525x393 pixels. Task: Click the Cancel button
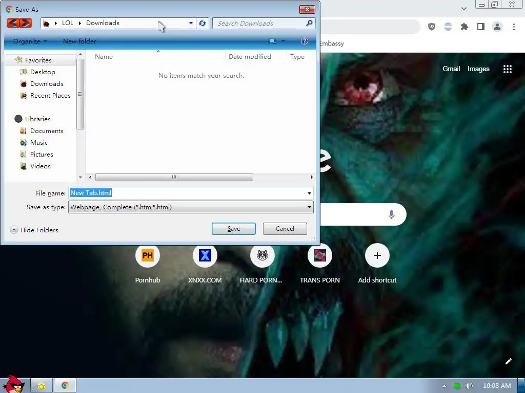point(285,229)
